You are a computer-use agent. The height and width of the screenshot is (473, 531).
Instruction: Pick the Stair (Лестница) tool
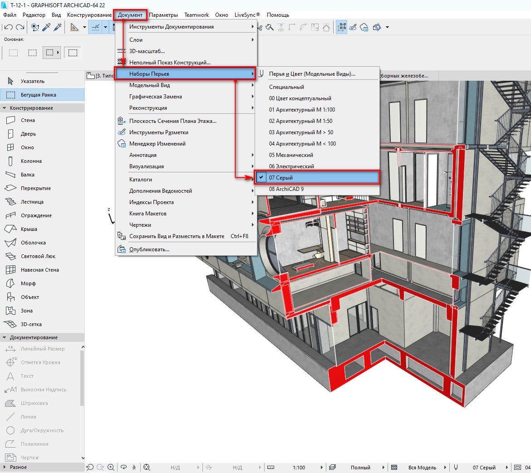(32, 202)
